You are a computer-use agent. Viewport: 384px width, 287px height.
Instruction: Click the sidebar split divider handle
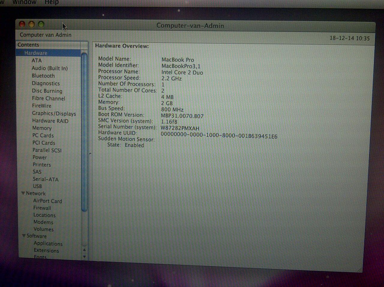click(x=90, y=153)
